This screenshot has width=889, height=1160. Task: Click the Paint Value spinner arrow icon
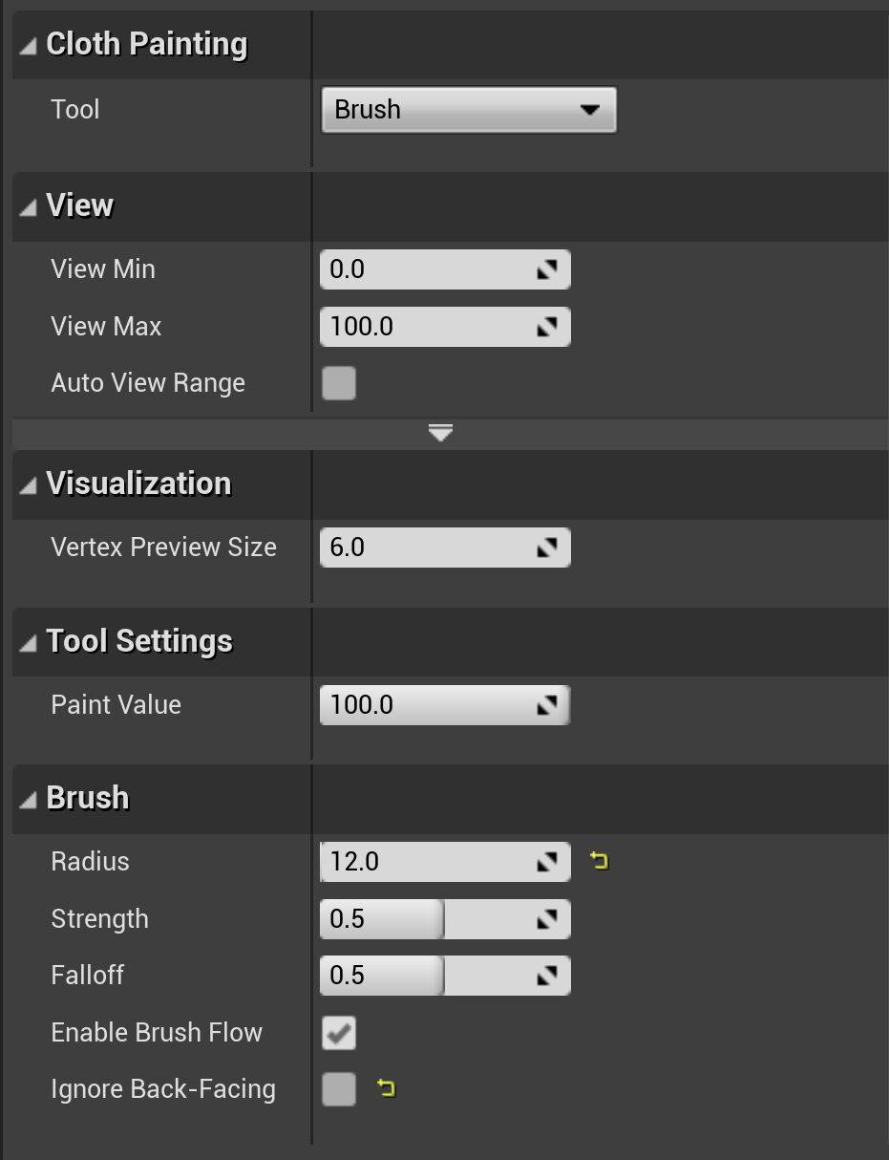click(x=546, y=706)
